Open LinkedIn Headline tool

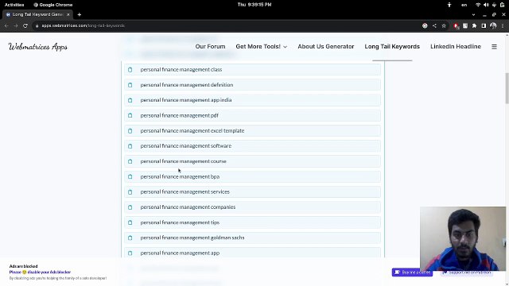456,47
